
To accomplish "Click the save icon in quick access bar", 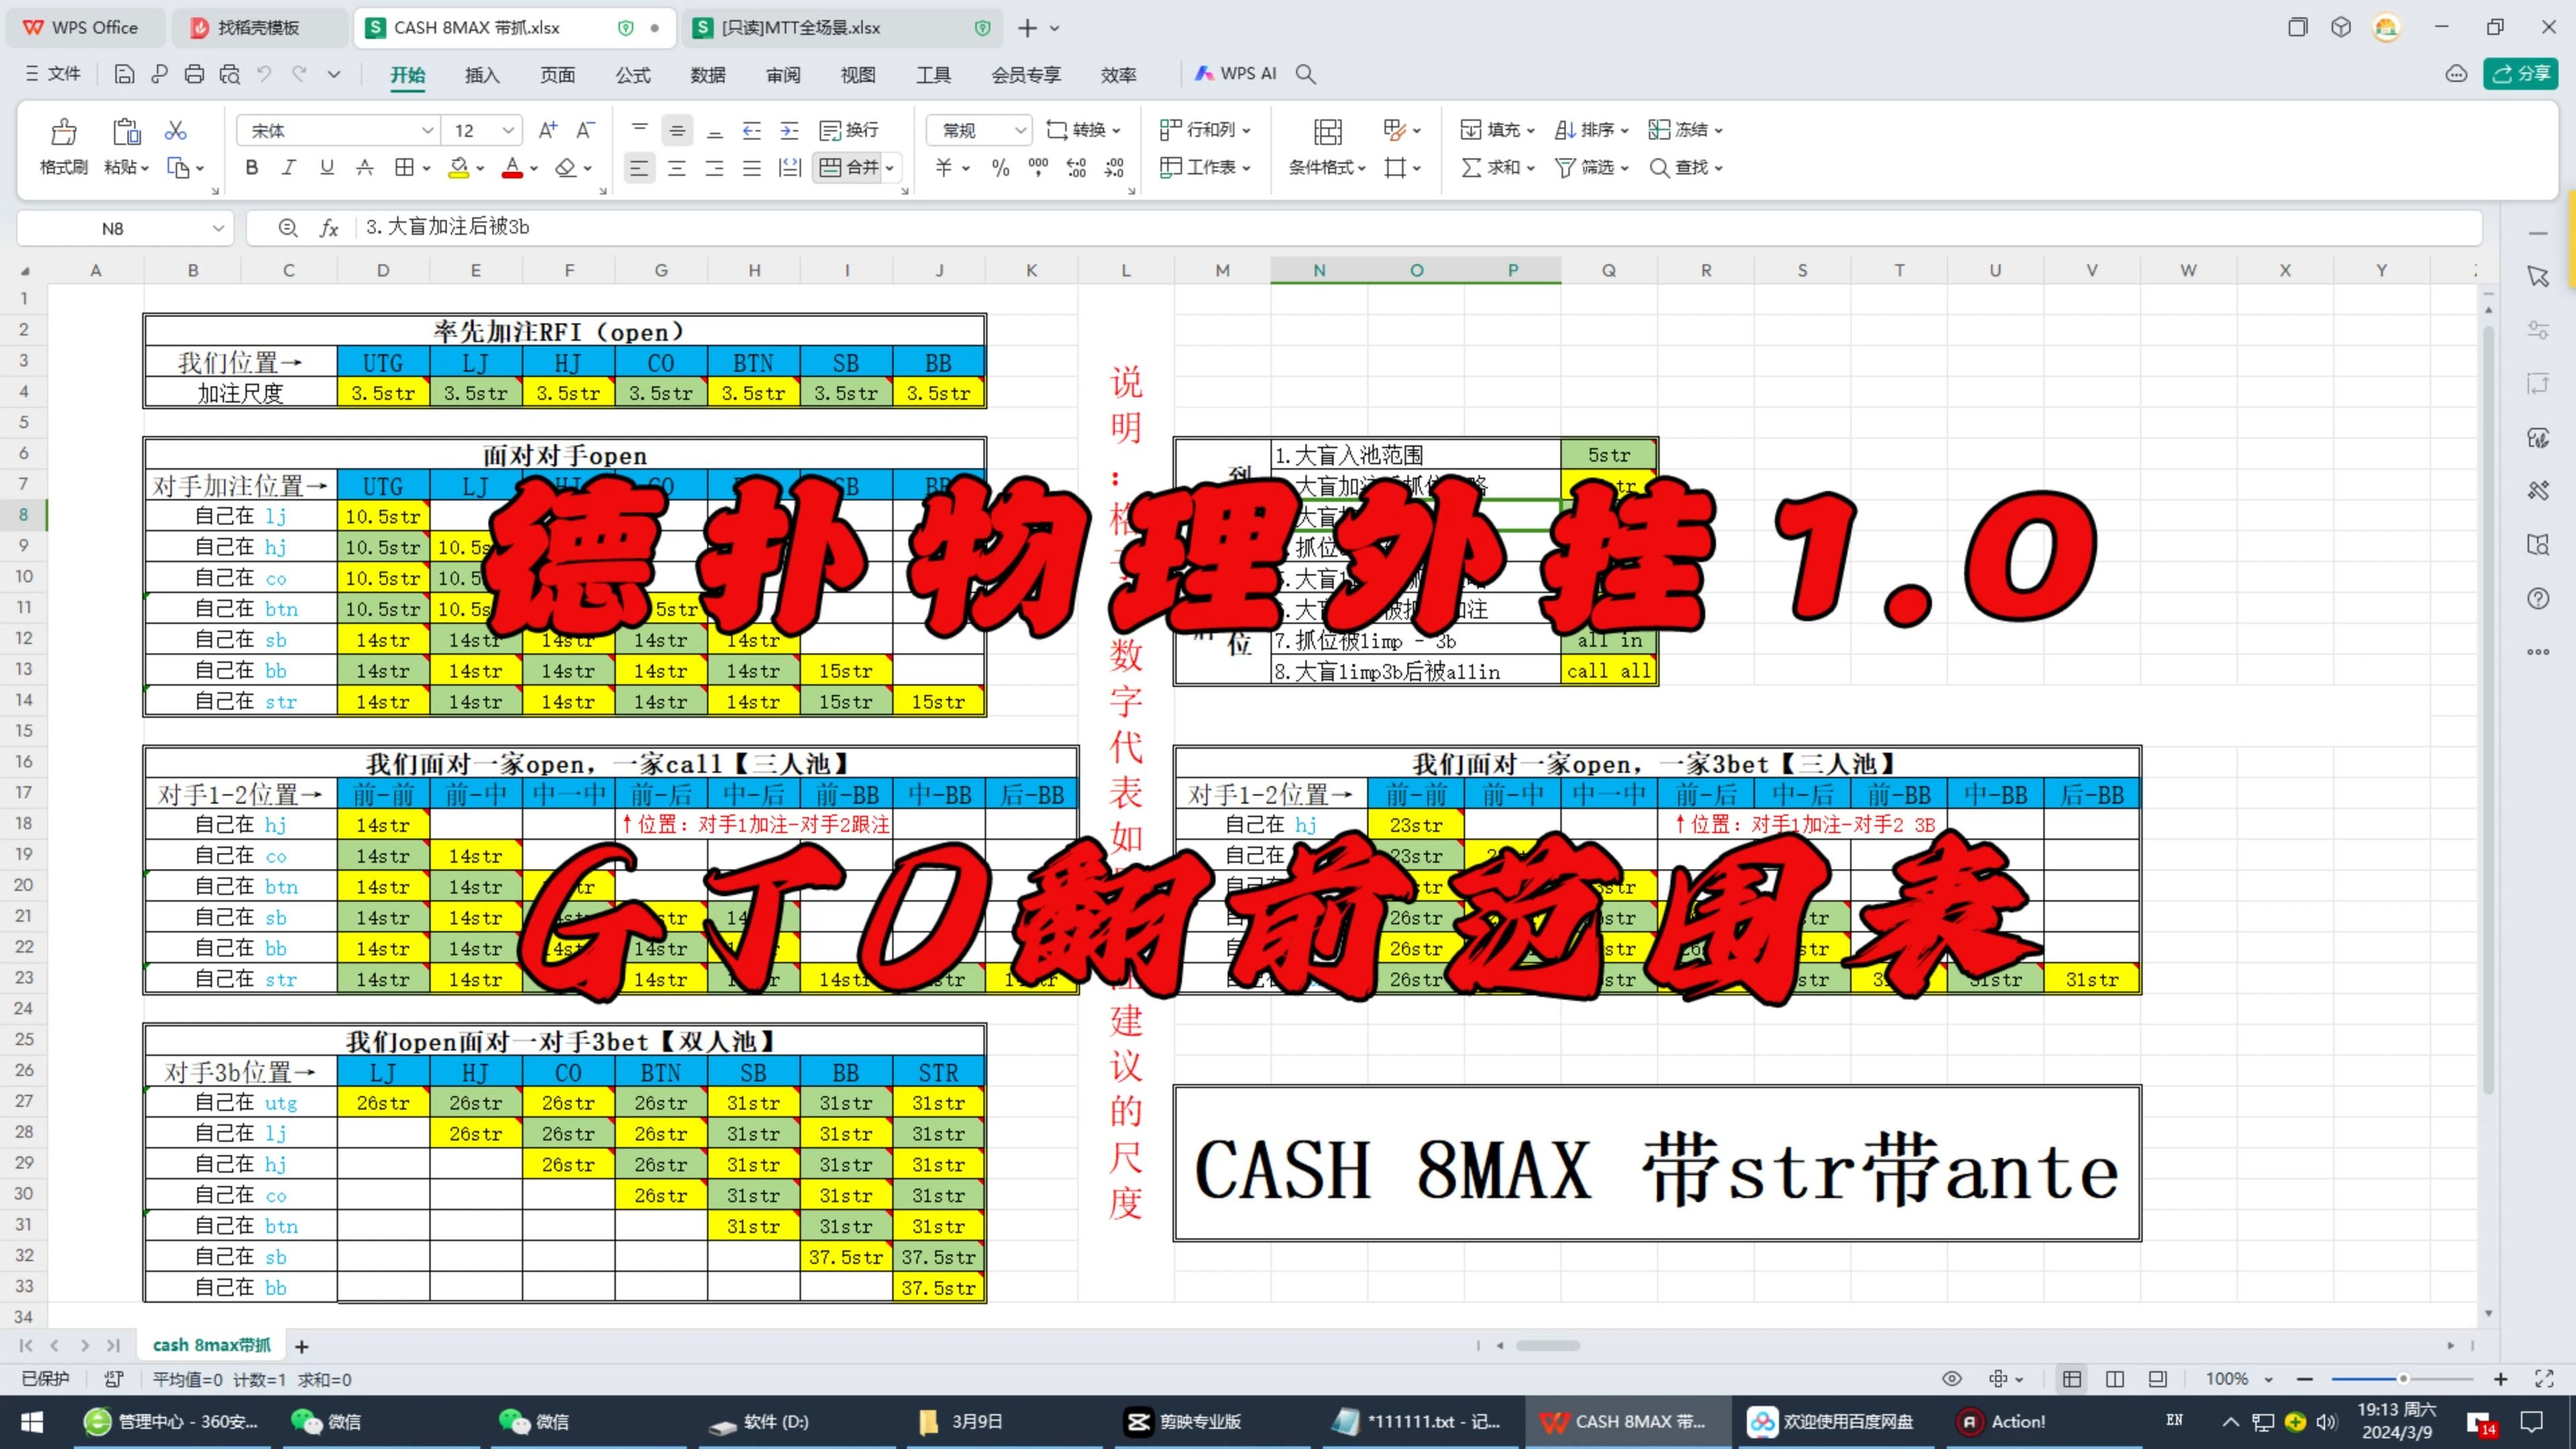I will pos(124,74).
